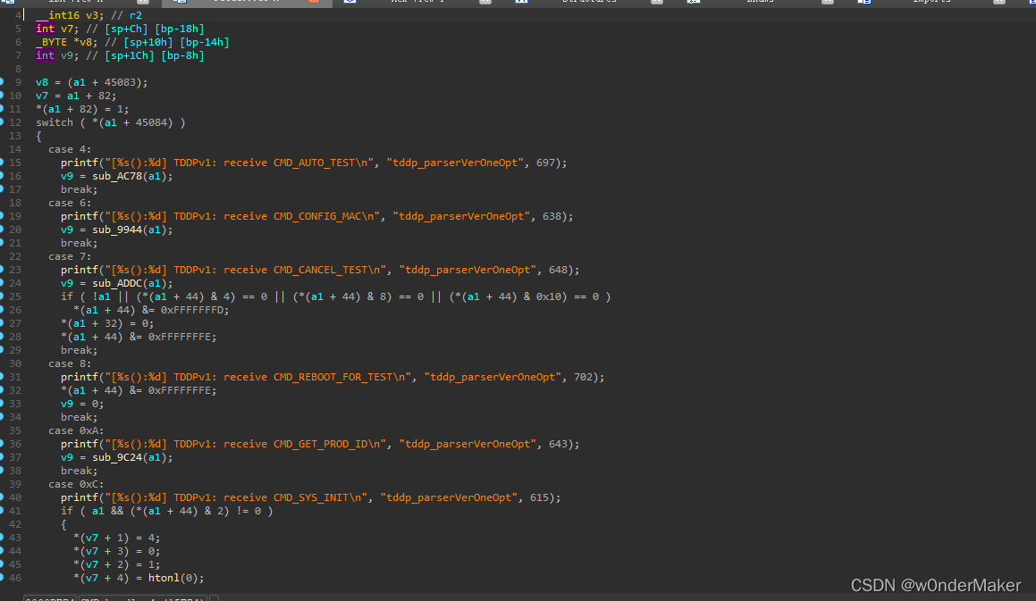This screenshot has width=1036, height=601.
Task: Open function sub_9C24 on line 37
Action: click(116, 457)
